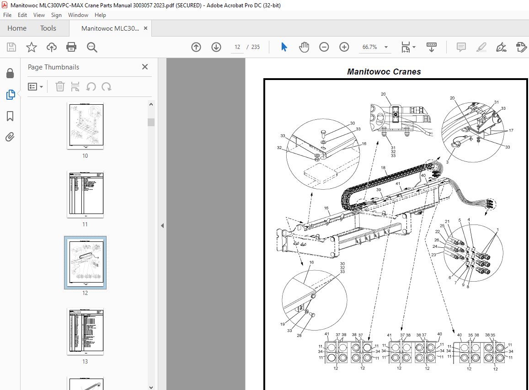Open security lock panel in sidebar
Screen dimensions: 529x390
(10, 73)
